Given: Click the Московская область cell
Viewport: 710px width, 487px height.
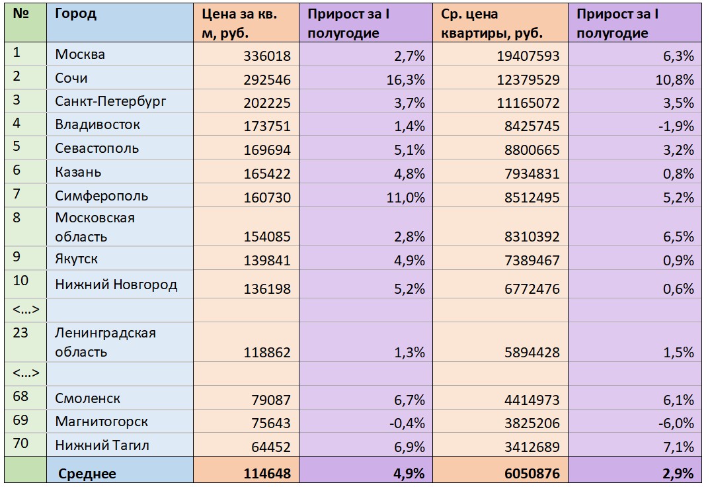Looking at the screenshot, I should click(x=120, y=227).
